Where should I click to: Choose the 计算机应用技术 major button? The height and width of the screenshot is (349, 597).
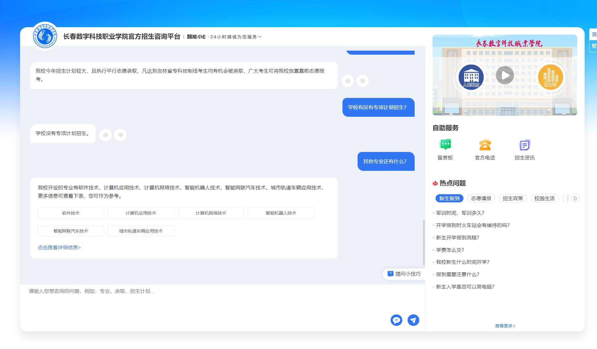(x=141, y=213)
